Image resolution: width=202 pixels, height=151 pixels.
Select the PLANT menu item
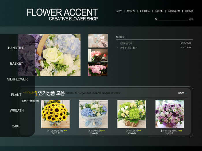(x=16, y=95)
